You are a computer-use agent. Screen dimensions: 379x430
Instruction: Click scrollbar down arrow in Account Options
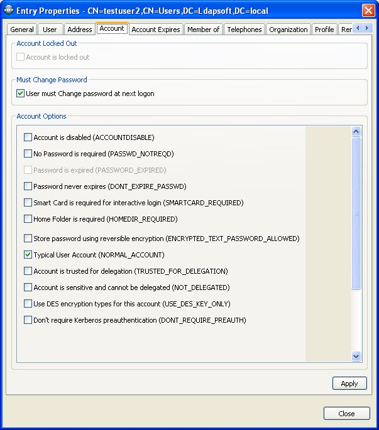pyautogui.click(x=356, y=356)
